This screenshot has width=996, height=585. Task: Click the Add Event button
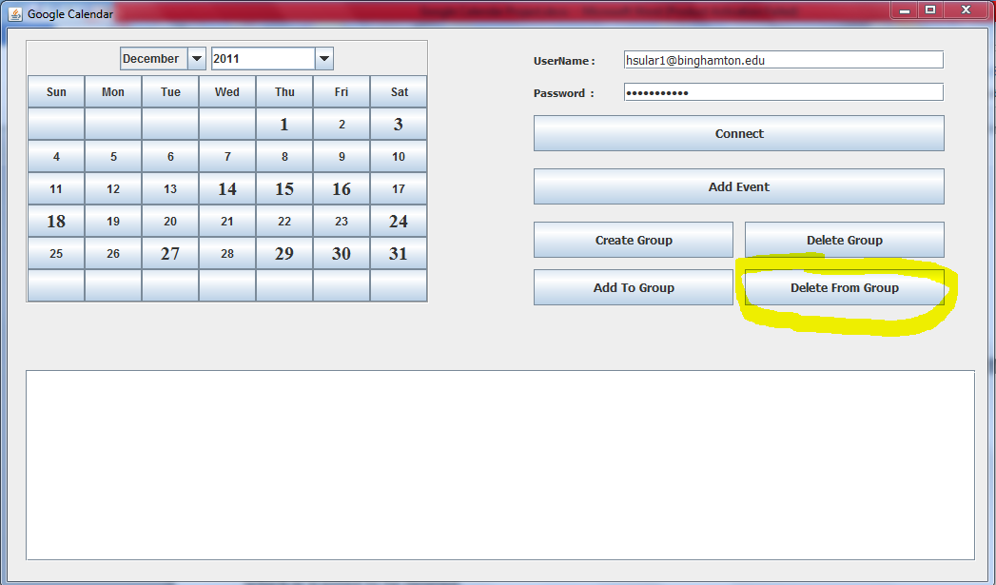click(x=738, y=186)
